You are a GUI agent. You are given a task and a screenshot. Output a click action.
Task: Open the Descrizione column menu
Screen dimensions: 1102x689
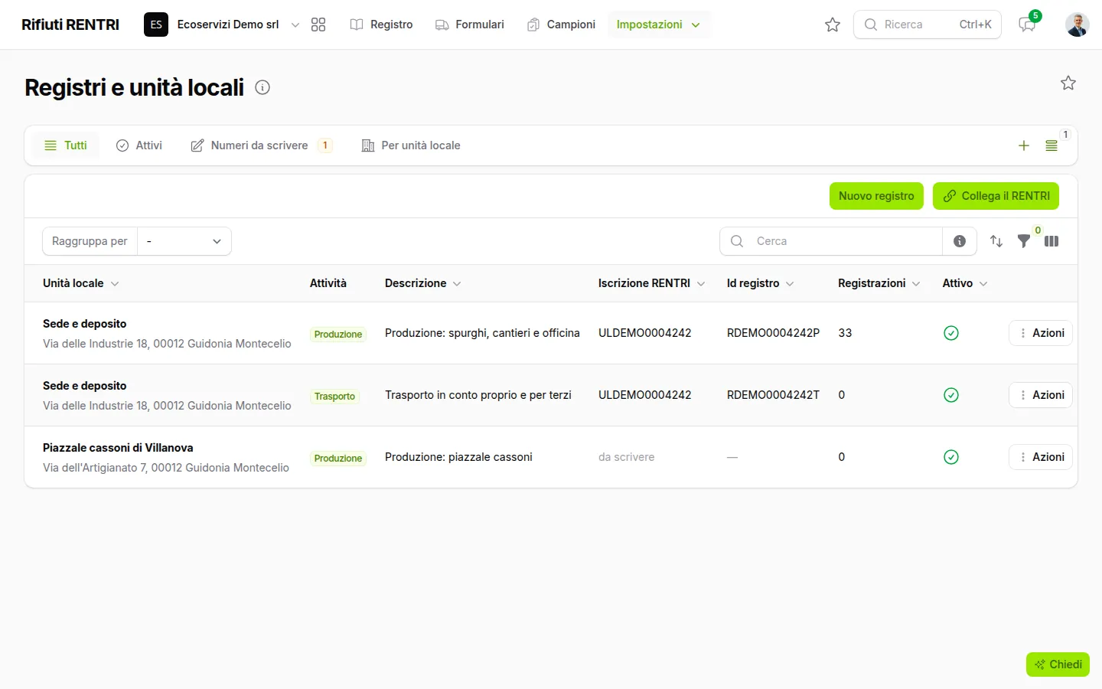tap(457, 284)
